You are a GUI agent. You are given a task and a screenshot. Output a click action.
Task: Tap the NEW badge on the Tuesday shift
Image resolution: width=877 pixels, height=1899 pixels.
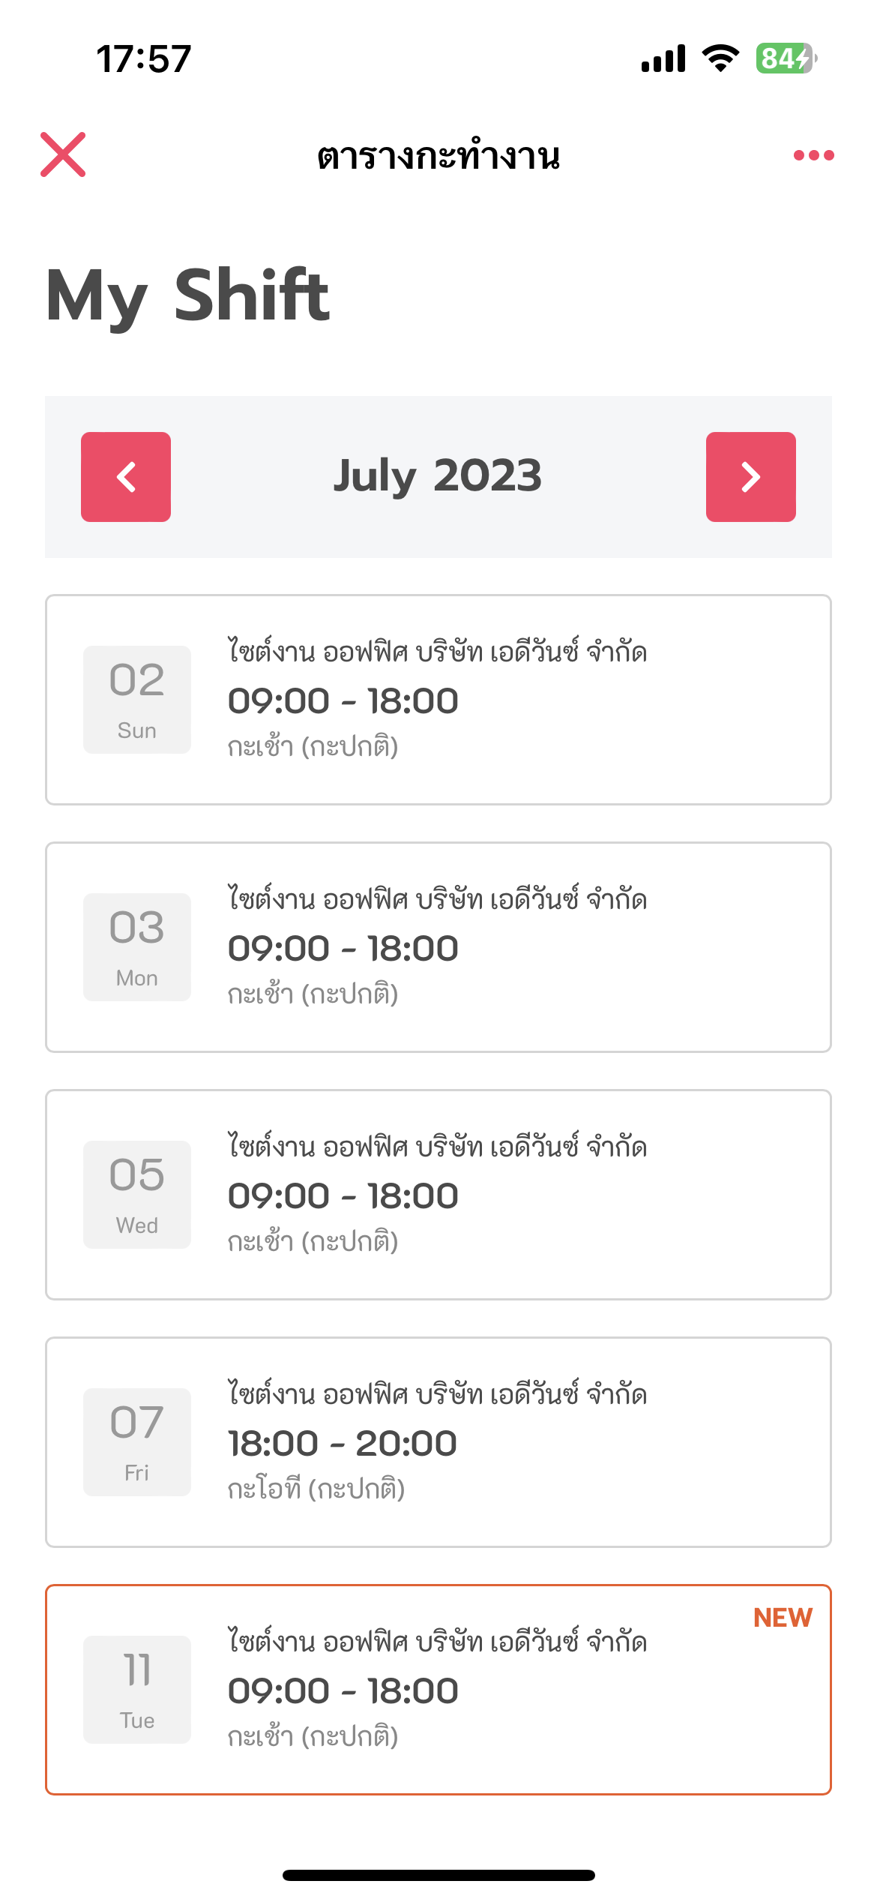coord(783,1618)
